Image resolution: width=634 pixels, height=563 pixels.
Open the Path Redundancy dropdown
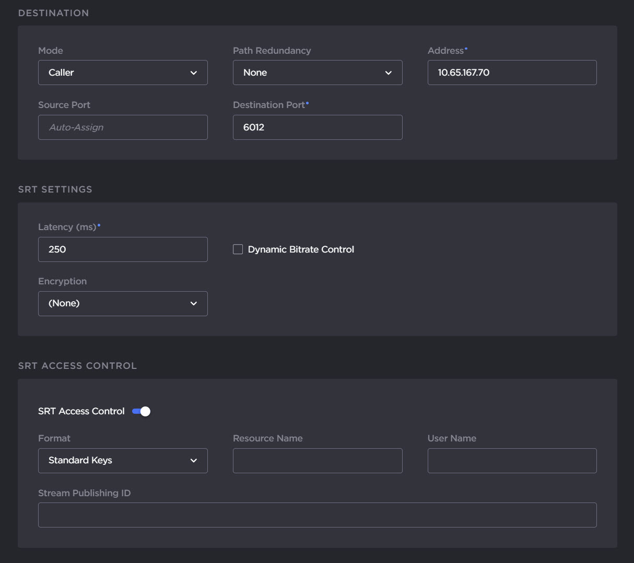[317, 73]
